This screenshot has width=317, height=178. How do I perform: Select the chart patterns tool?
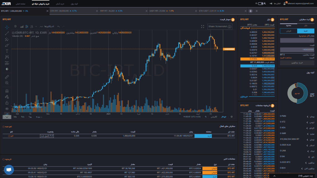[7, 57]
